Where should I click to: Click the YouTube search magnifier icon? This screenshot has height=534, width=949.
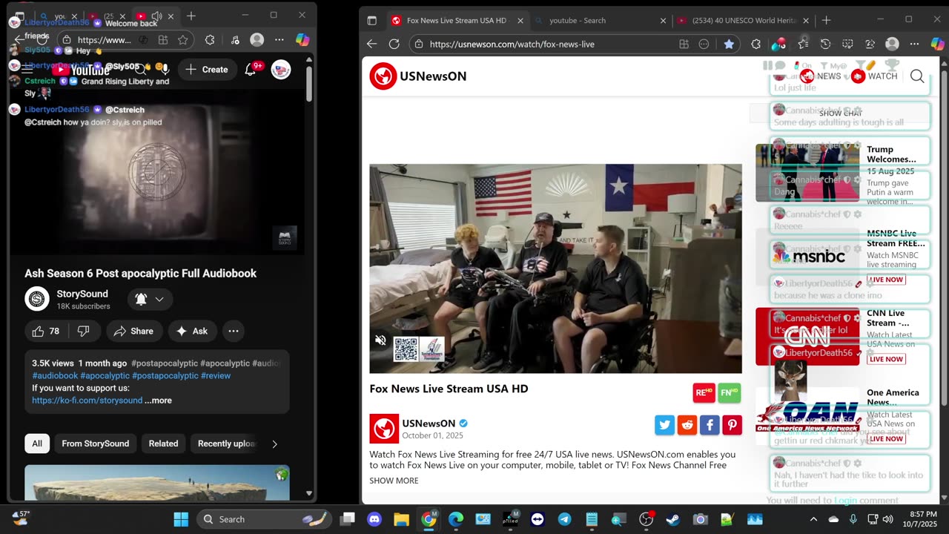(140, 69)
